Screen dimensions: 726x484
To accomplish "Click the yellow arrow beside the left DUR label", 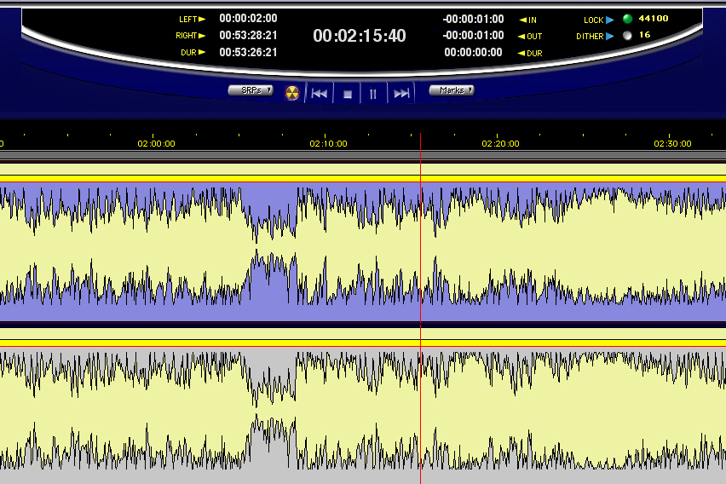I will point(202,52).
